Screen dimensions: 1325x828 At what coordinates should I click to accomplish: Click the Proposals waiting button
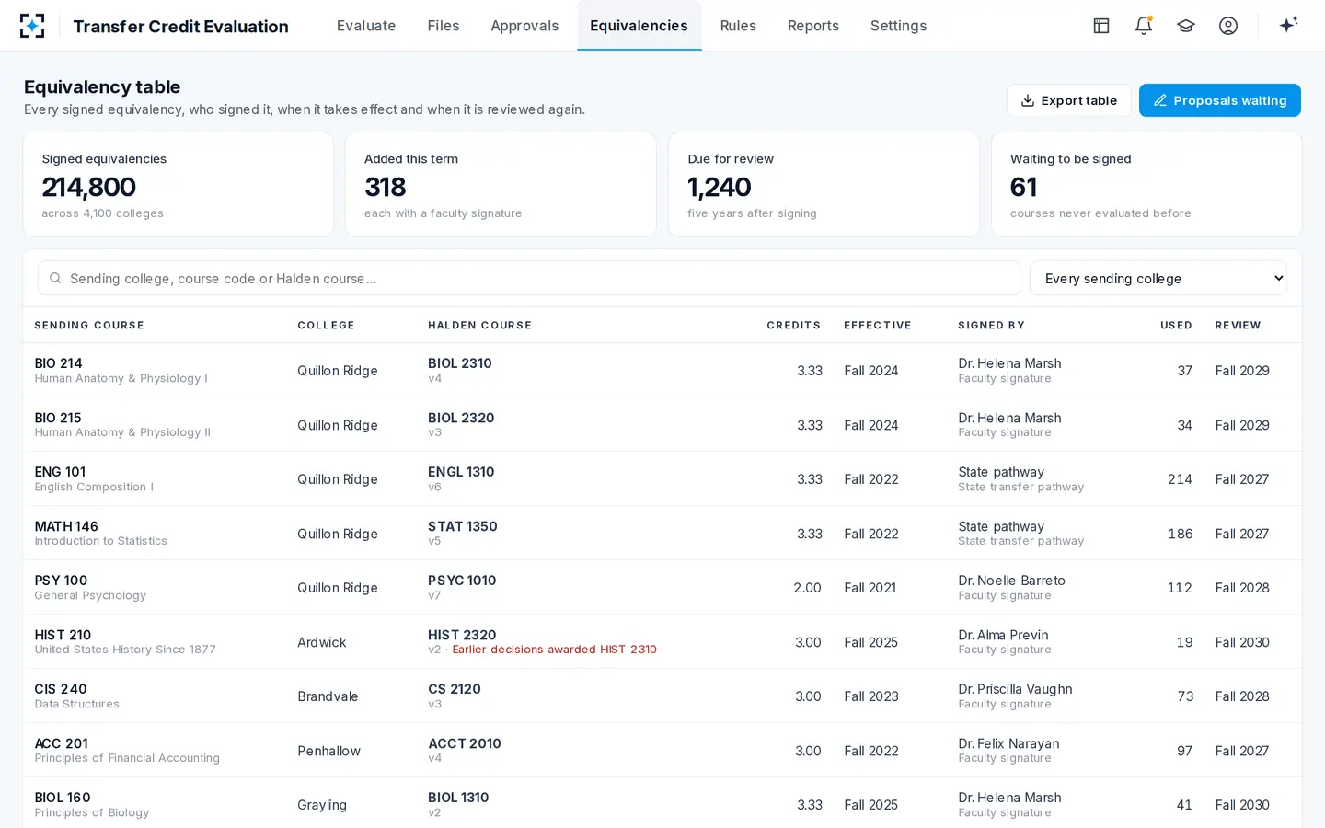[1220, 100]
